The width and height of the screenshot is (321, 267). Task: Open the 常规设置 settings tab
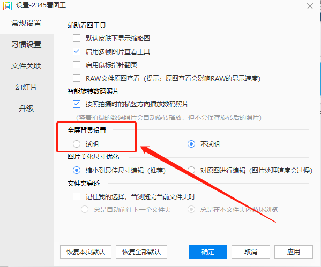coord(26,23)
